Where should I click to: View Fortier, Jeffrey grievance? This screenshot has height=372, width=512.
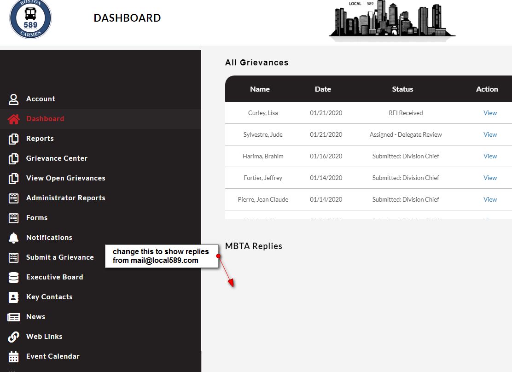(490, 178)
